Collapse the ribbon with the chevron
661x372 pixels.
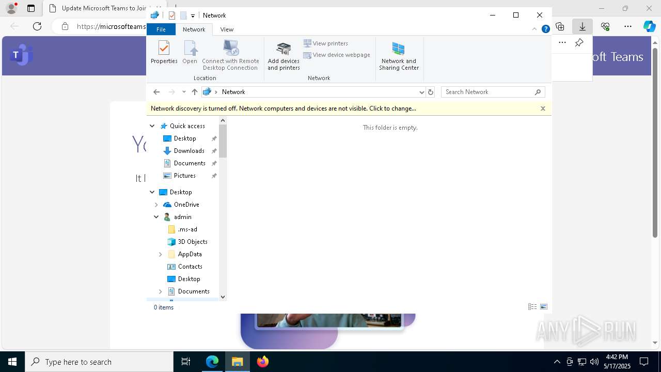tap(534, 29)
